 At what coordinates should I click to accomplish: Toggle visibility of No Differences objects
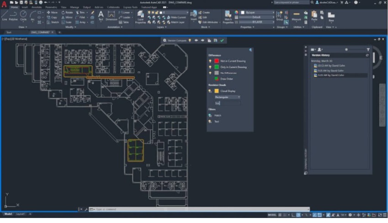coord(210,73)
